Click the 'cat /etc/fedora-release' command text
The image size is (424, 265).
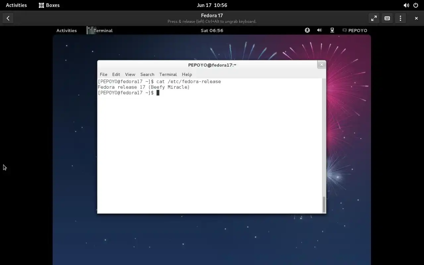coord(188,81)
